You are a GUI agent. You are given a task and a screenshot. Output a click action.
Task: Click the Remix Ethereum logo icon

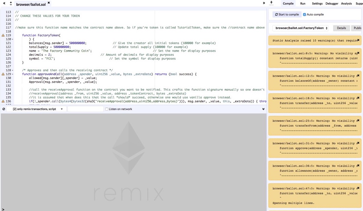tap(271, 3)
